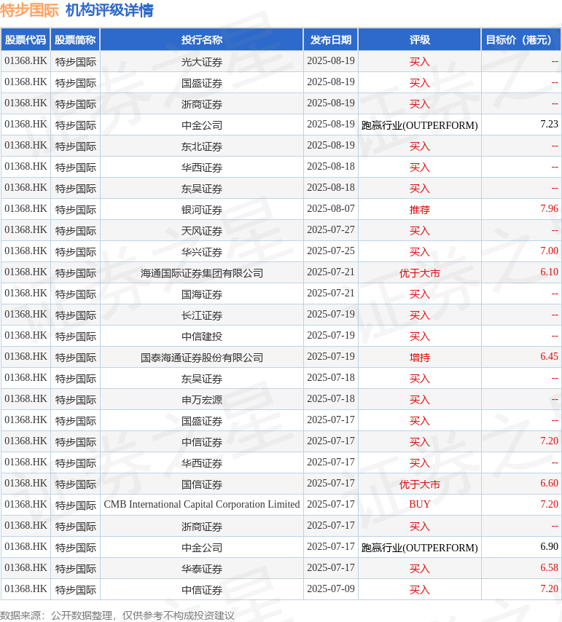Viewport: 562px width, 622px height.
Task: Click the 特步国际 title text
Action: [x=29, y=10]
